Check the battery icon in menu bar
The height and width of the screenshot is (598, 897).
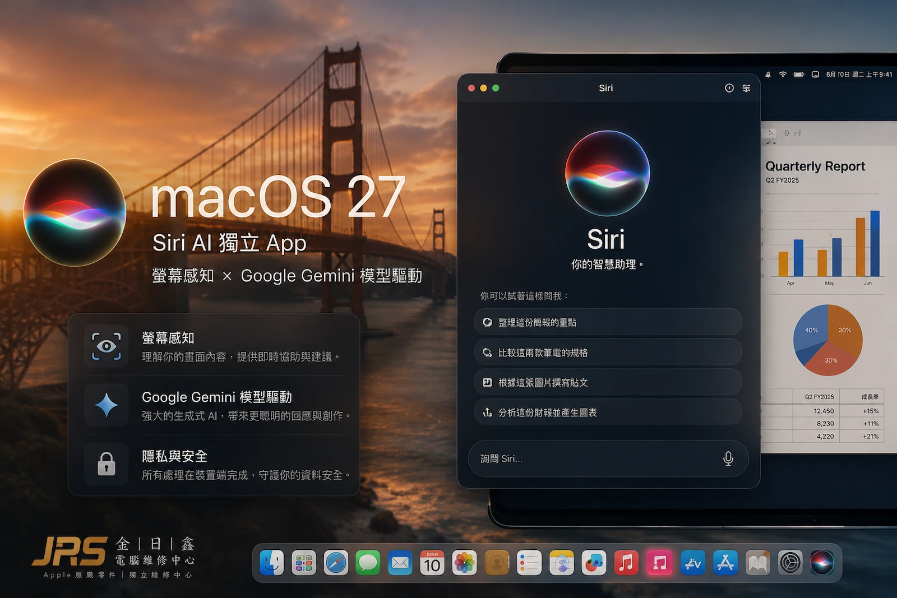click(x=799, y=75)
